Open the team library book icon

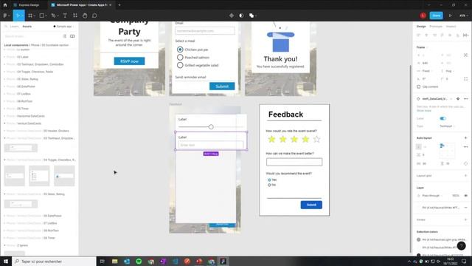pos(72,36)
